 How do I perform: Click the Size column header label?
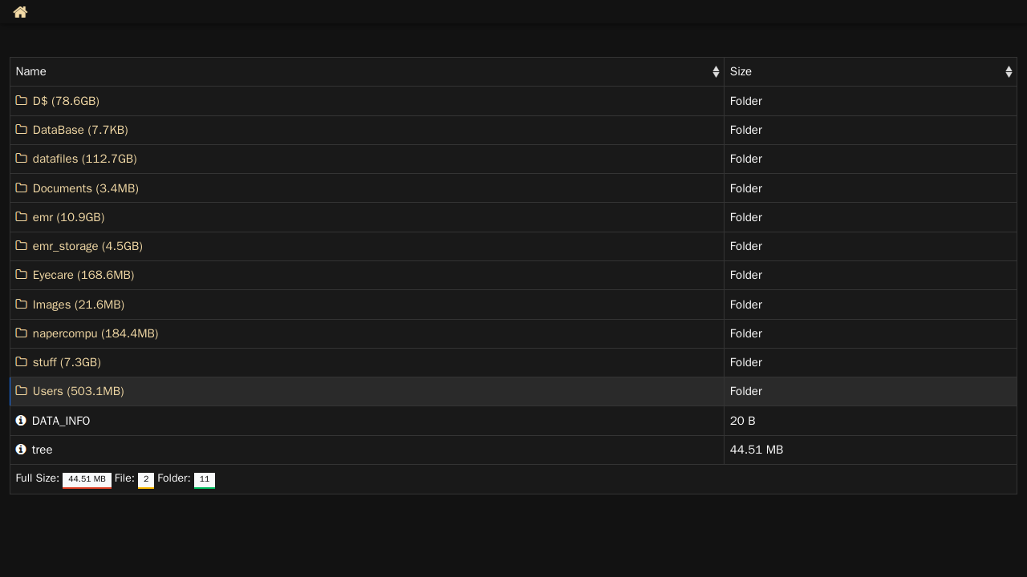coord(741,72)
